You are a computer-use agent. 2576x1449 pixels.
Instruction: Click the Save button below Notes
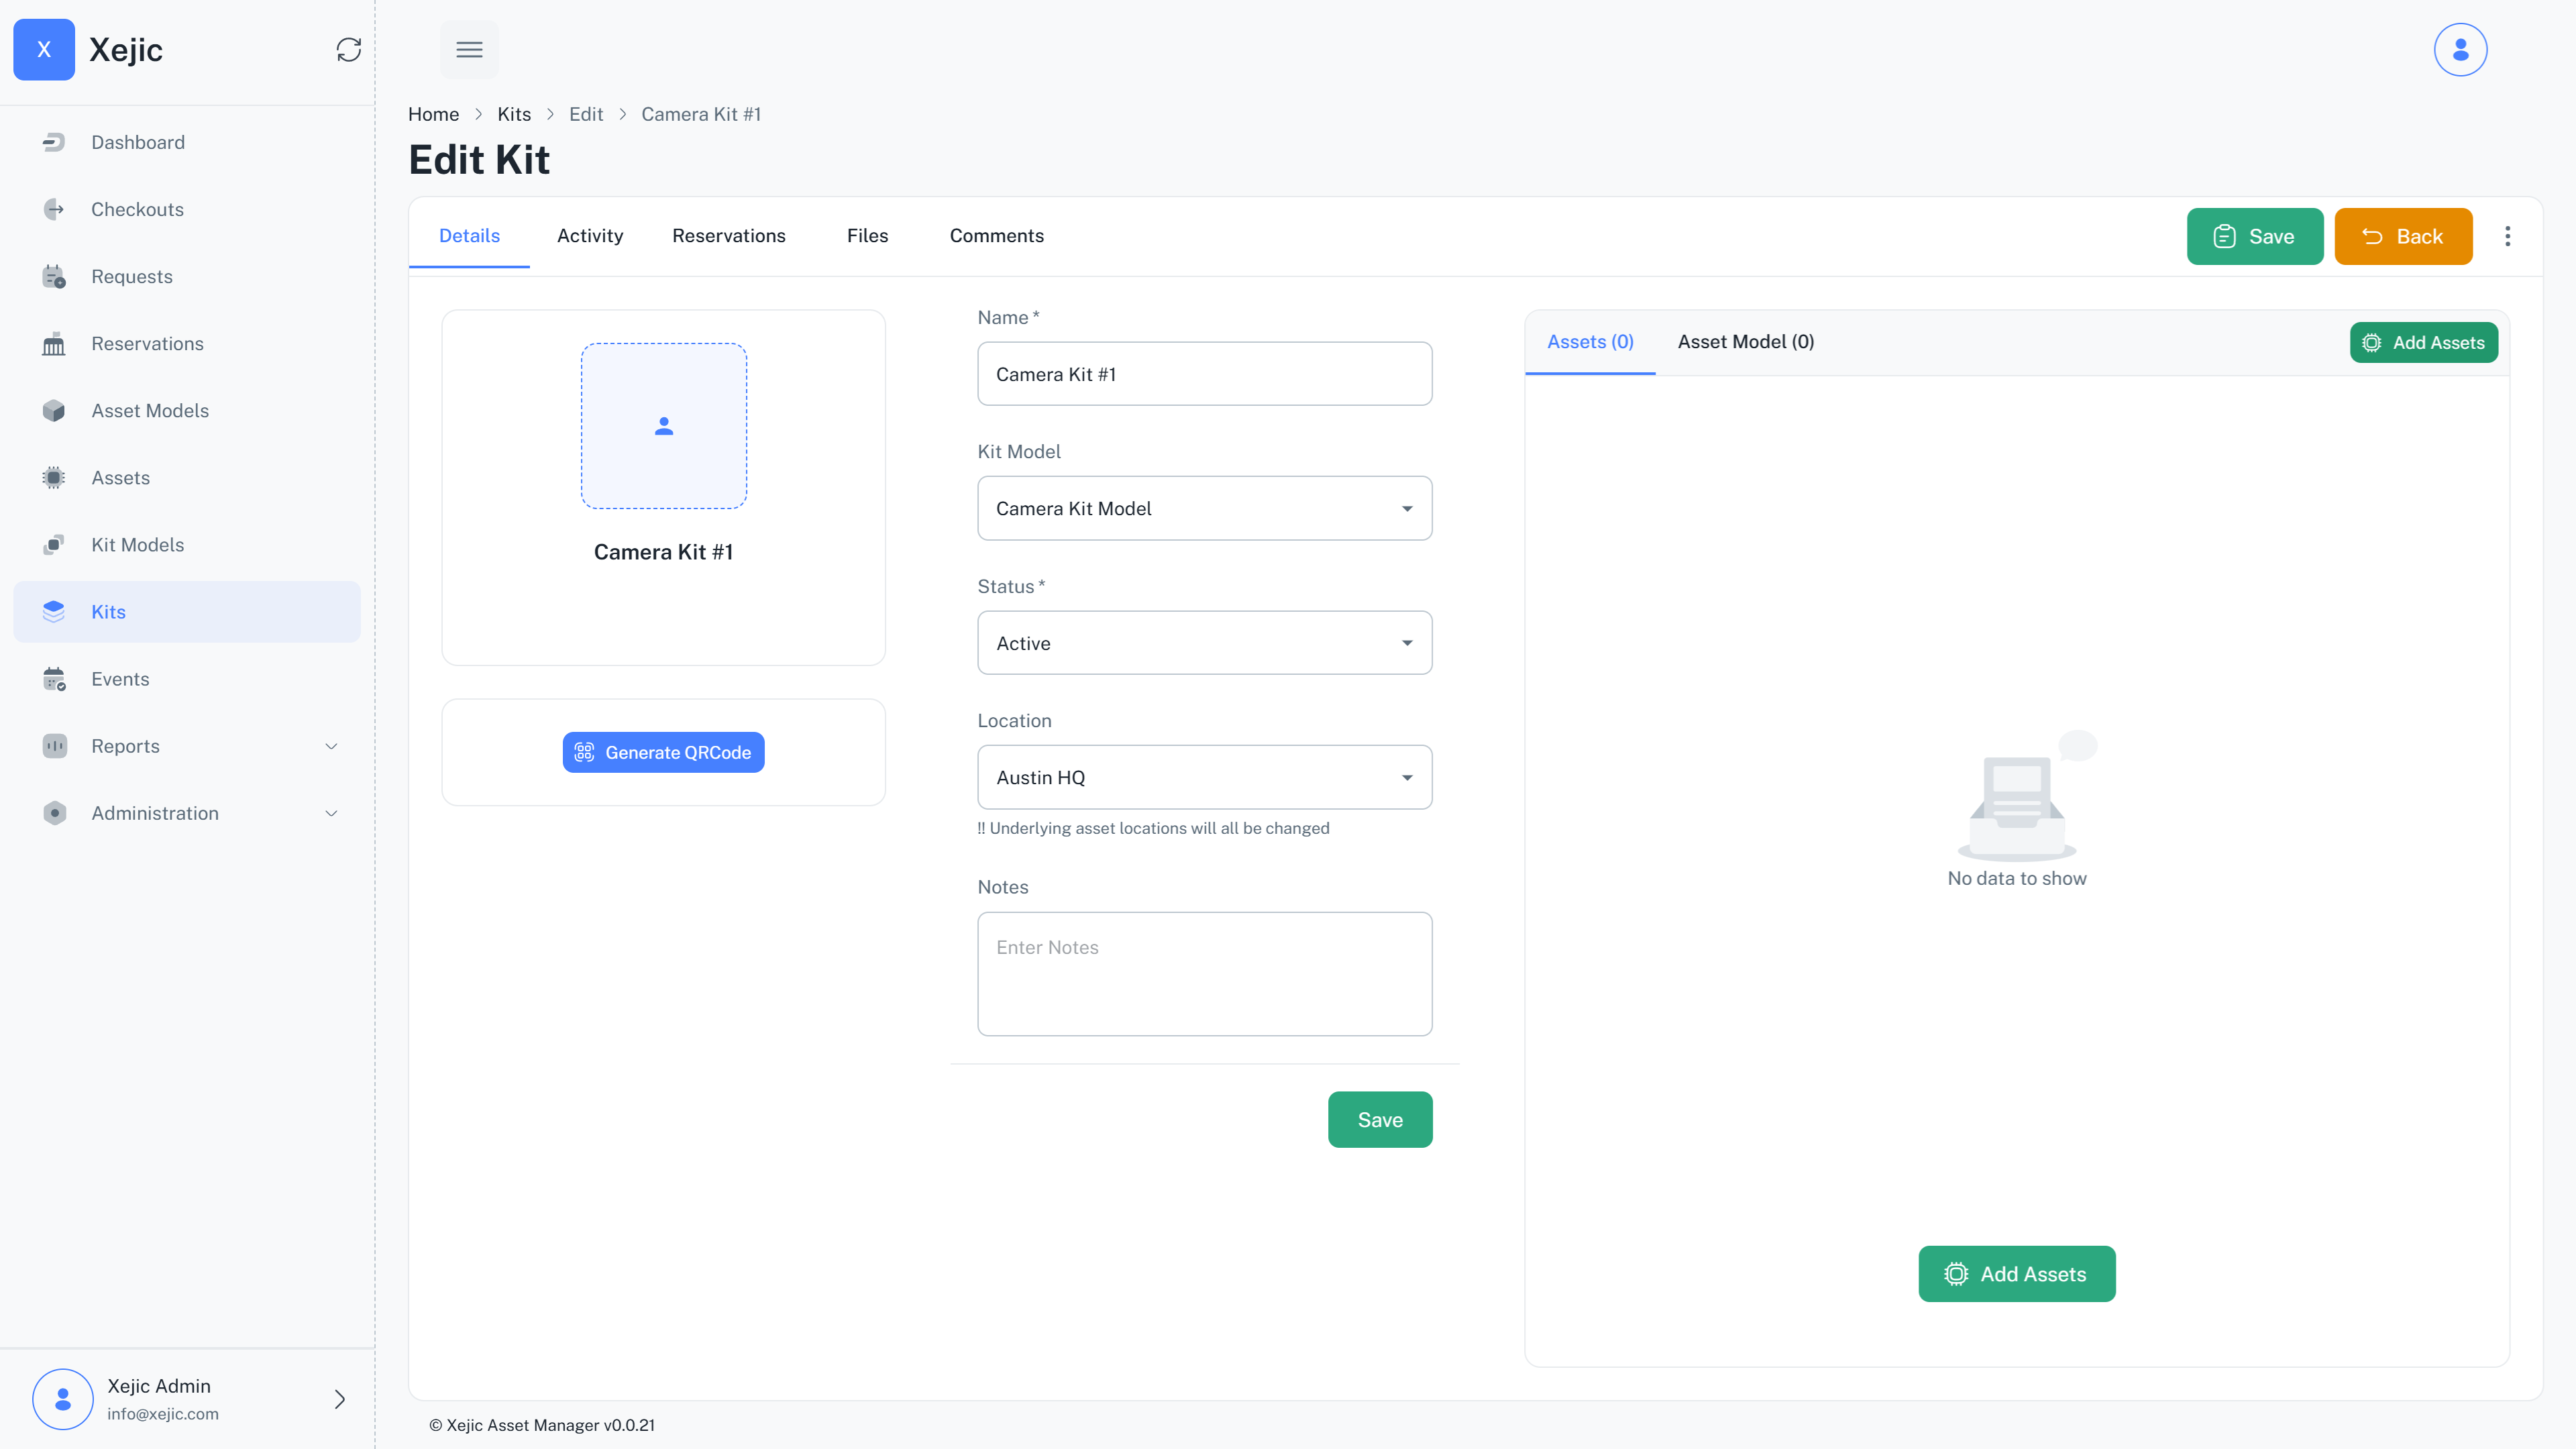(1380, 1119)
